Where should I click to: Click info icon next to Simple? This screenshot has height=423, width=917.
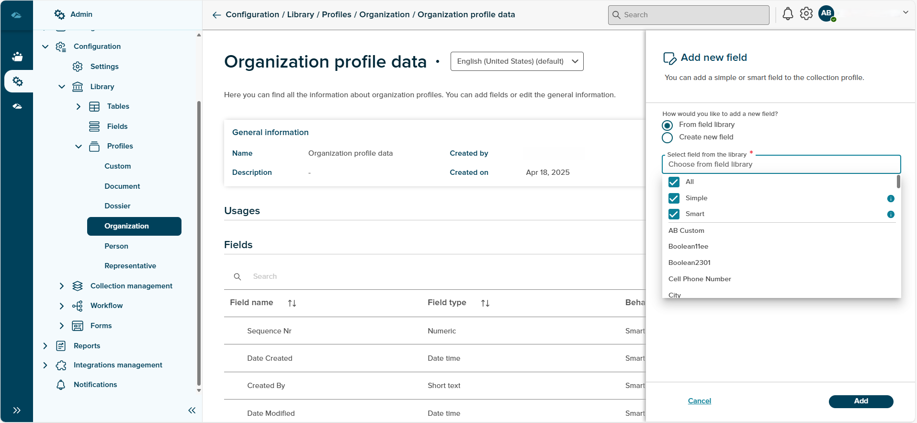click(891, 198)
